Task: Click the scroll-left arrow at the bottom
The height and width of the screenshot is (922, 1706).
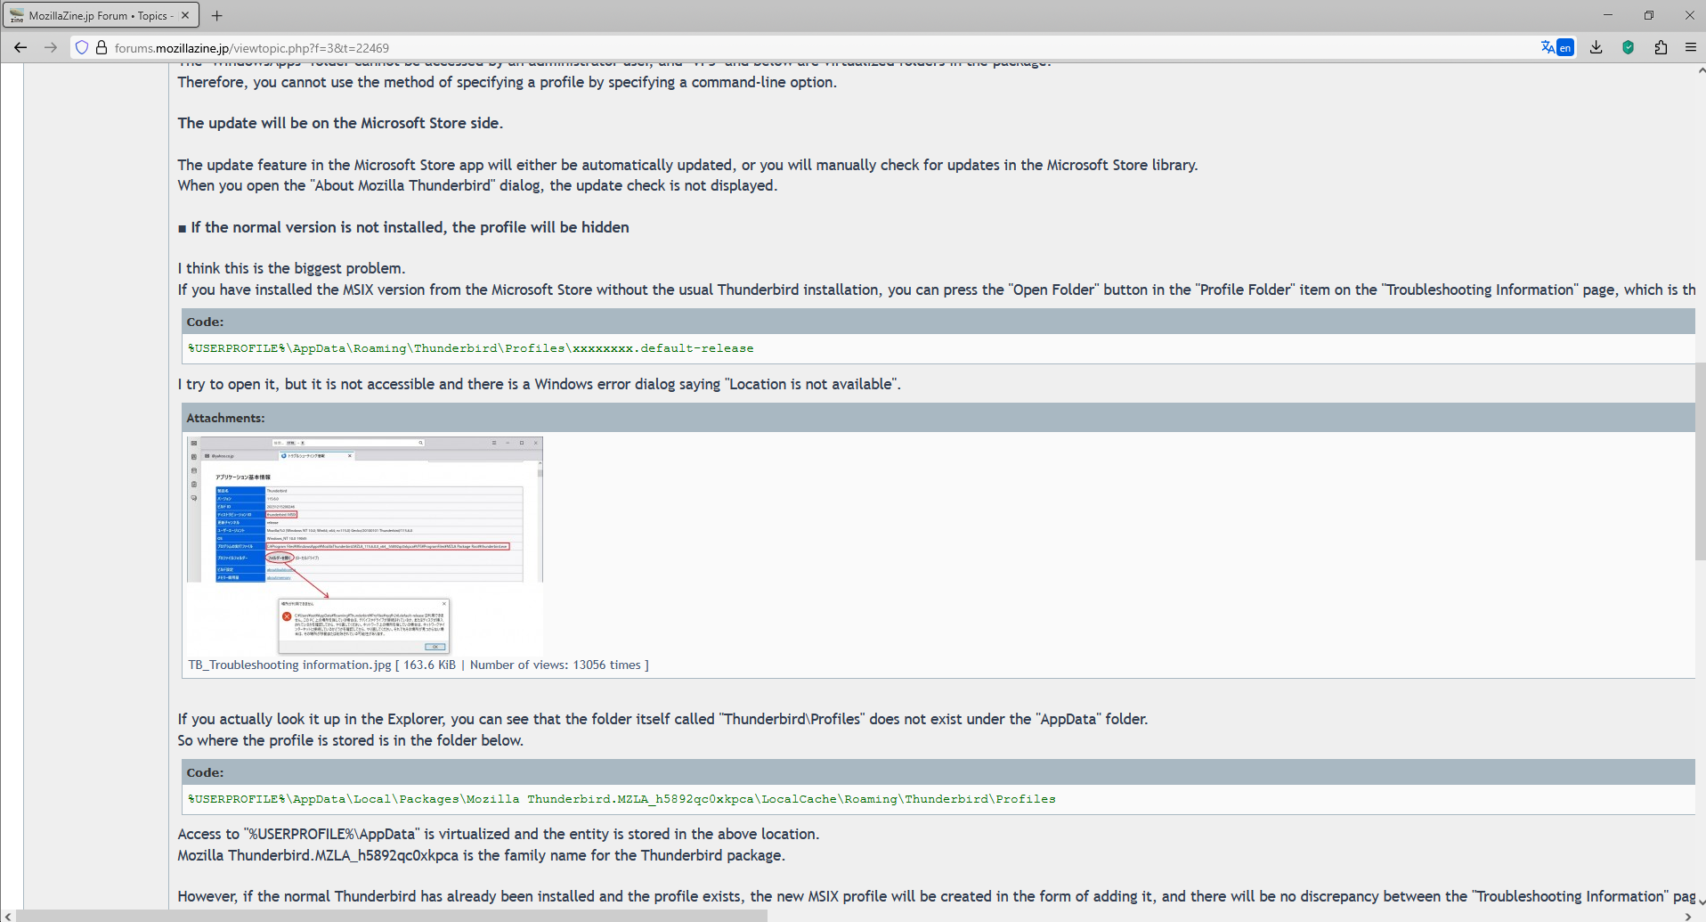Action: [x=7, y=916]
